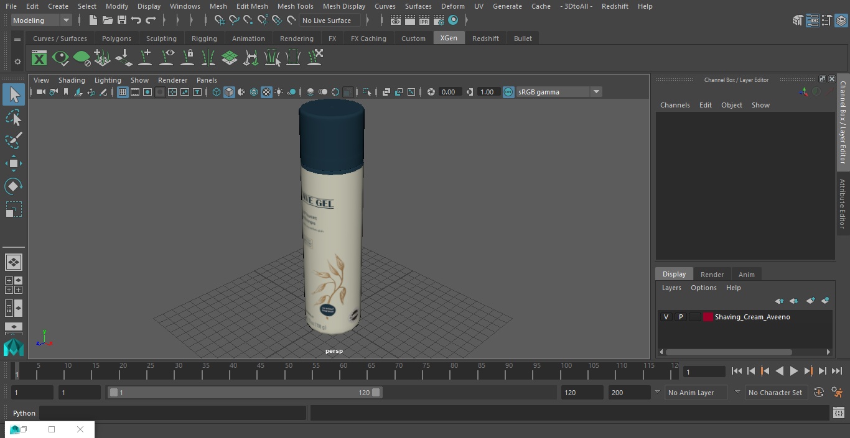The width and height of the screenshot is (850, 438).
Task: Enable snap to grids magnet icon
Action: point(219,21)
